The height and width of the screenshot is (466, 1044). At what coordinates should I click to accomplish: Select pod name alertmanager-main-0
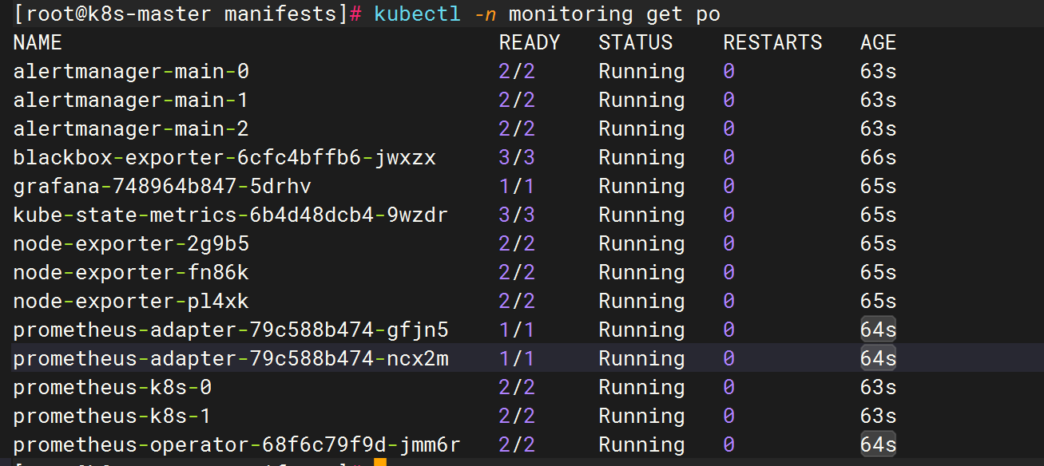click(x=131, y=72)
